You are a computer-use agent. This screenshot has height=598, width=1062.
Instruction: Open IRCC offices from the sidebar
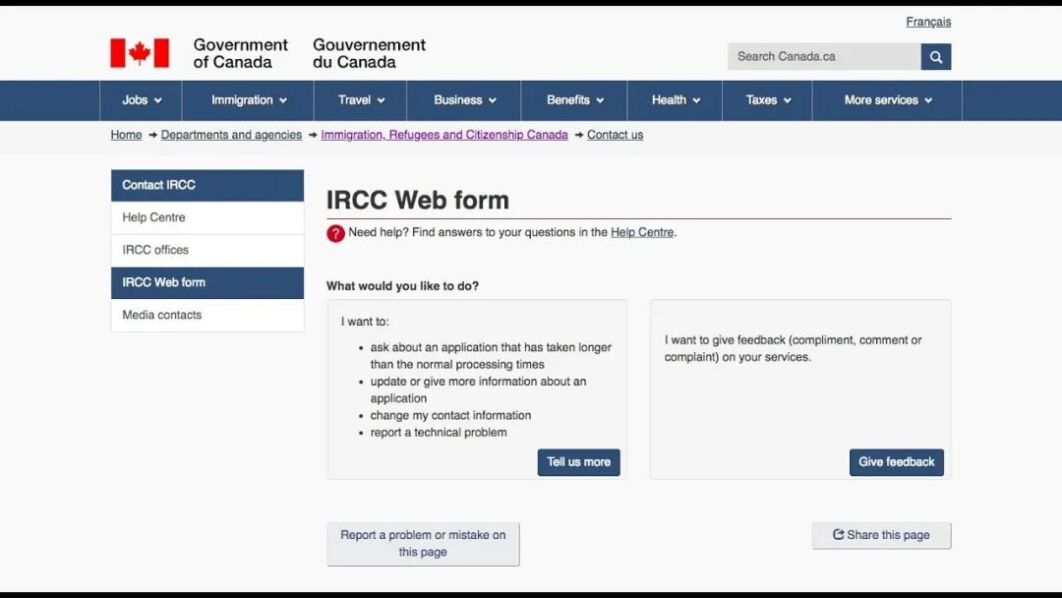(155, 250)
